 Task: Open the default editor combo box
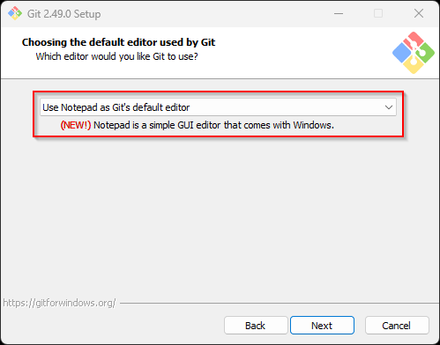pyautogui.click(x=218, y=107)
